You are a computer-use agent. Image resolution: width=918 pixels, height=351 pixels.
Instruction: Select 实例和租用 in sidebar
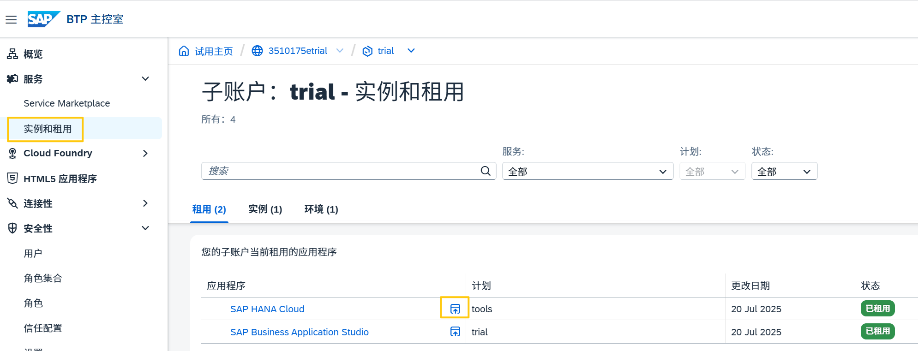click(48, 129)
